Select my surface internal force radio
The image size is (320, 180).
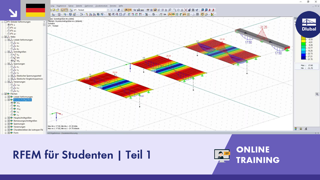click(12, 106)
